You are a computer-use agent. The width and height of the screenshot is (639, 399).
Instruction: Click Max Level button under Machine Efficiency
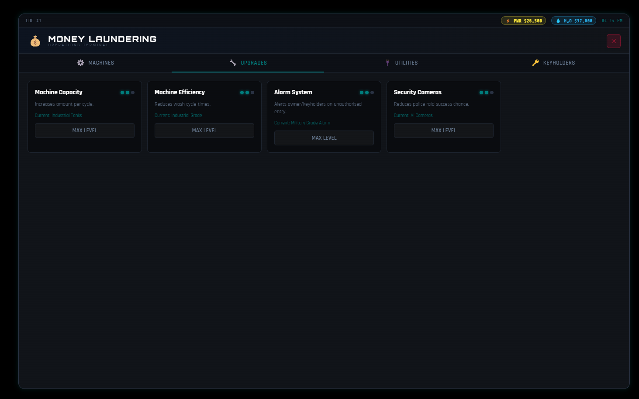tap(204, 131)
